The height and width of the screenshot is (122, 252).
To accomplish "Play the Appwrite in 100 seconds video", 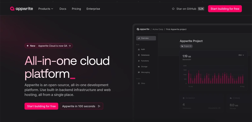I will (x=81, y=106).
